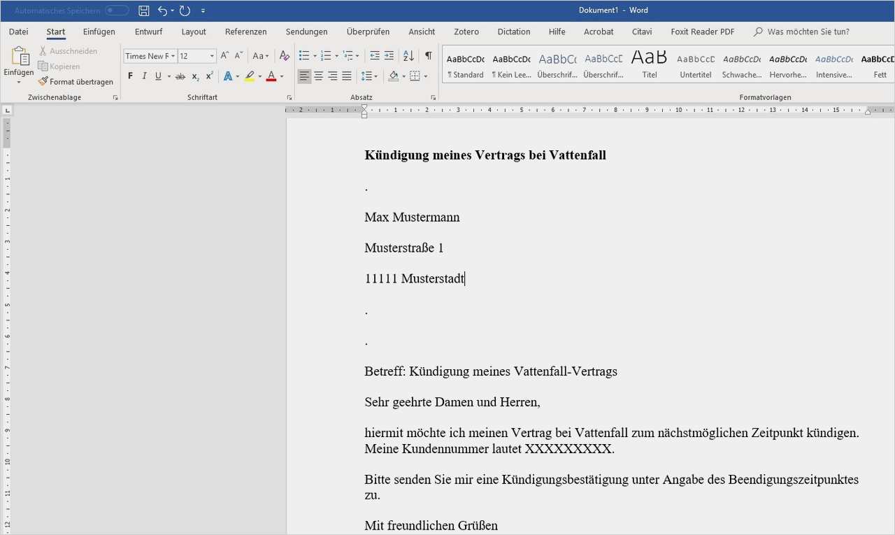Open the change case Aa dropdown
Viewport: 895px width, 535px height.
[x=260, y=56]
